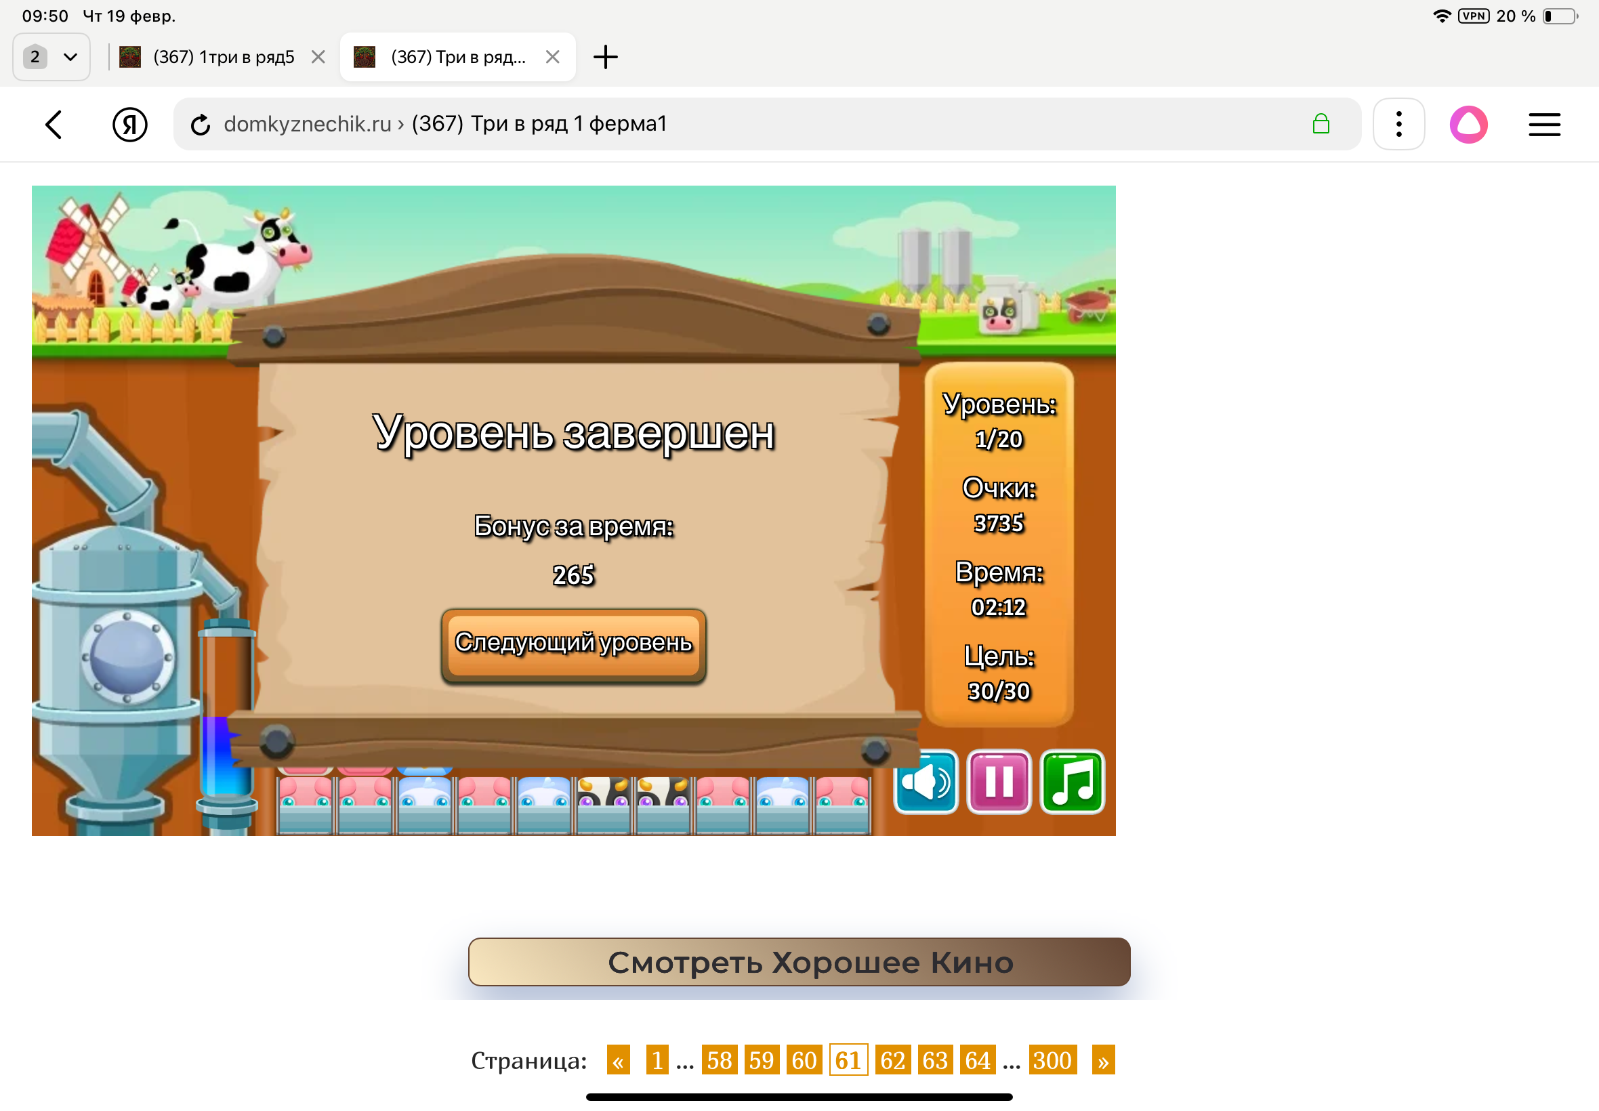Close the 1три в ряд5 tab
This screenshot has height=1111, width=1599.
318,57
